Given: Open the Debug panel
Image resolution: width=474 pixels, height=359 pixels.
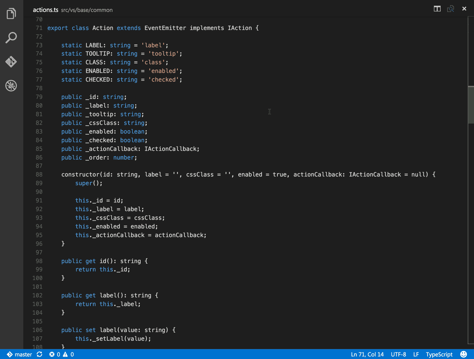Looking at the screenshot, I should coord(11,86).
